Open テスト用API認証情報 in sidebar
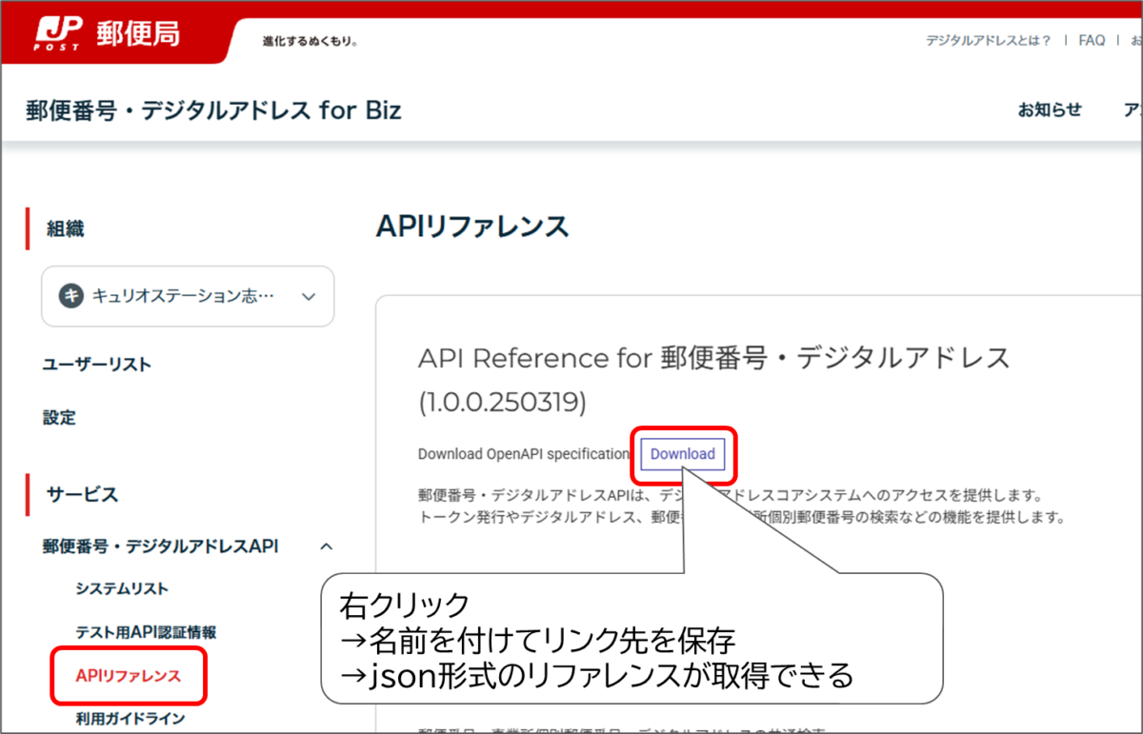This screenshot has height=734, width=1143. click(146, 632)
